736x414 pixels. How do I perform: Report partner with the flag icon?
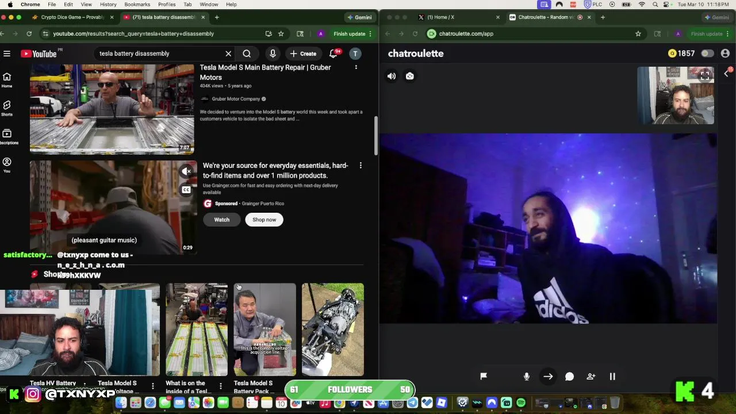pos(484,376)
